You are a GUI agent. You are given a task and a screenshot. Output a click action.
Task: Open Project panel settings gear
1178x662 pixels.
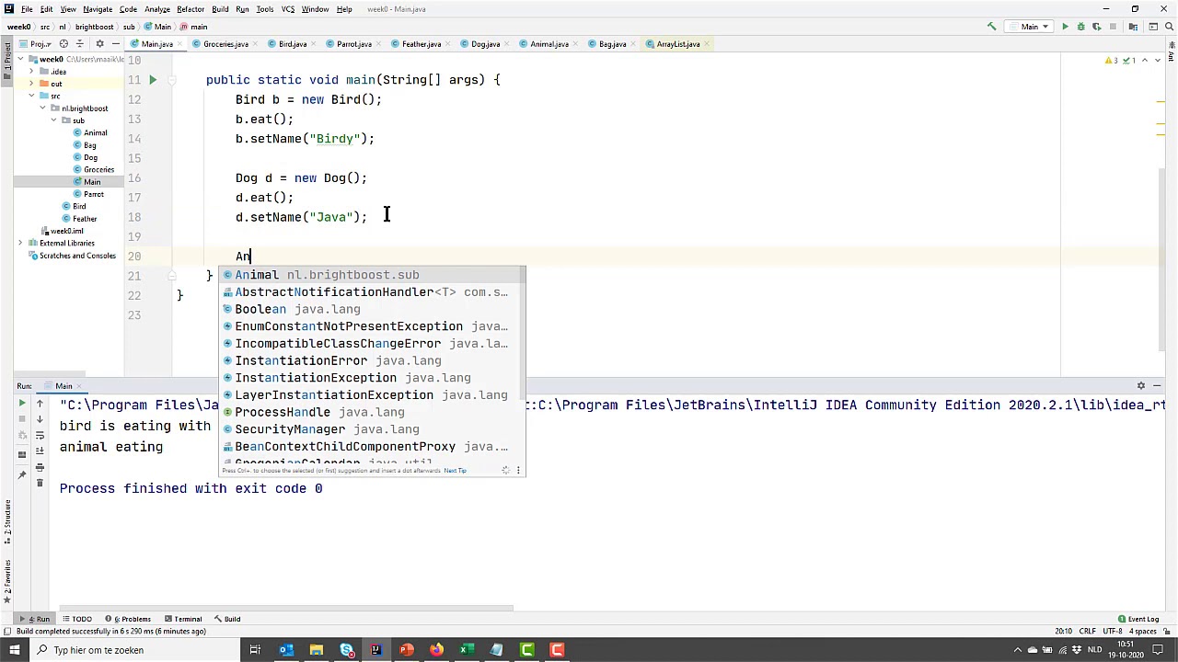pyautogui.click(x=99, y=44)
